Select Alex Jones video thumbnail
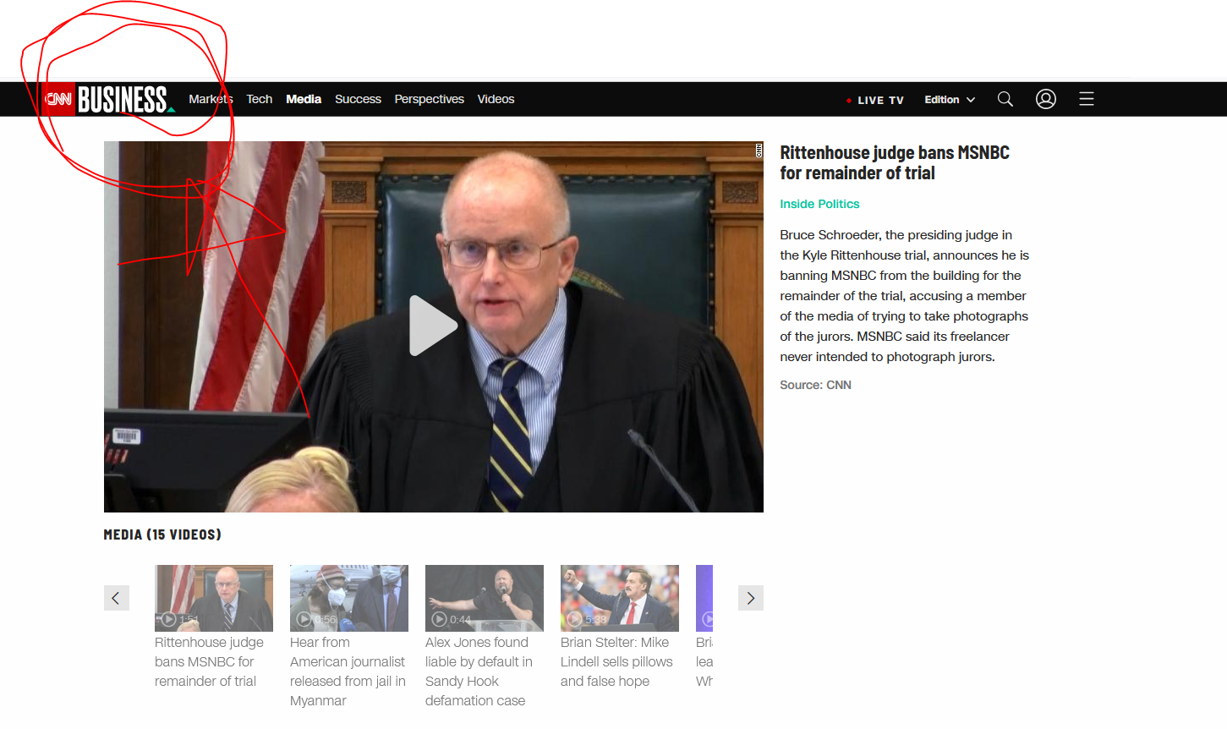The image size is (1227, 729). (485, 598)
